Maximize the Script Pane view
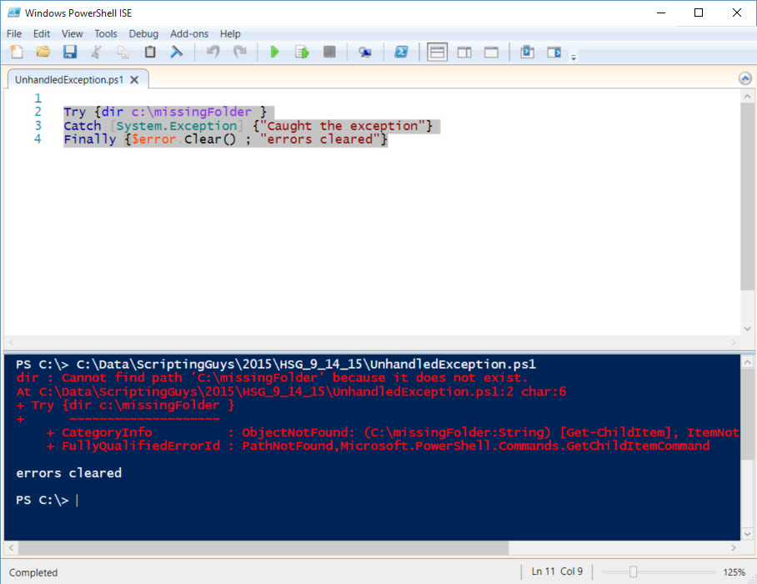This screenshot has height=584, width=757. [x=490, y=52]
